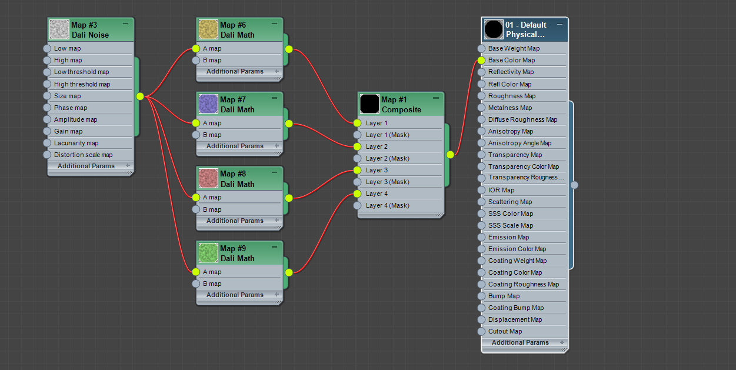The image size is (736, 370).
Task: Select the Roughness Map slot row
Action: coord(524,96)
